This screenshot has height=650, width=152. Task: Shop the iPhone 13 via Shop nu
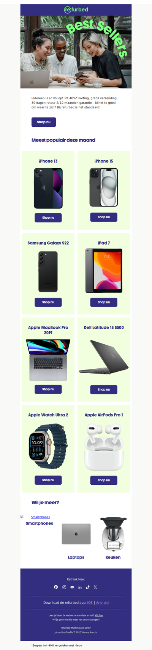point(48,218)
